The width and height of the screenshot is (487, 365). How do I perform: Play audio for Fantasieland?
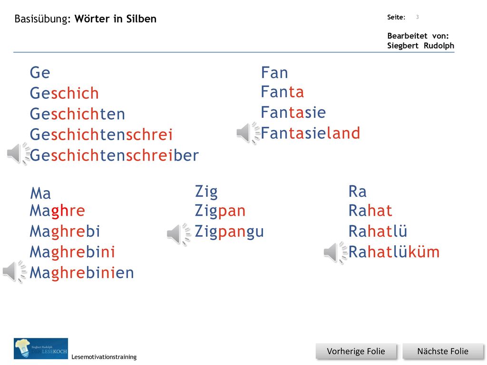[248, 133]
